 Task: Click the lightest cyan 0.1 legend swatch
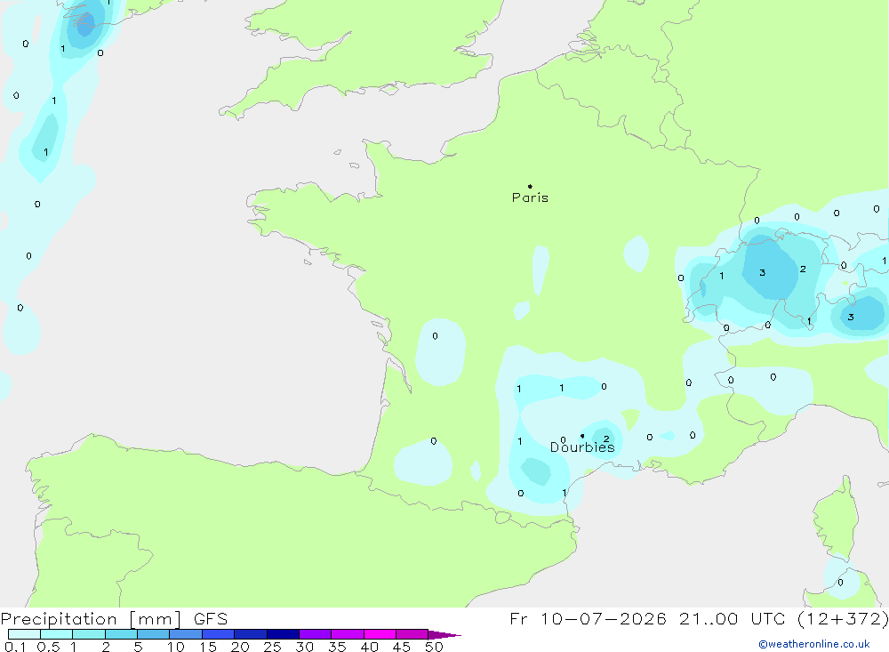pos(24,634)
